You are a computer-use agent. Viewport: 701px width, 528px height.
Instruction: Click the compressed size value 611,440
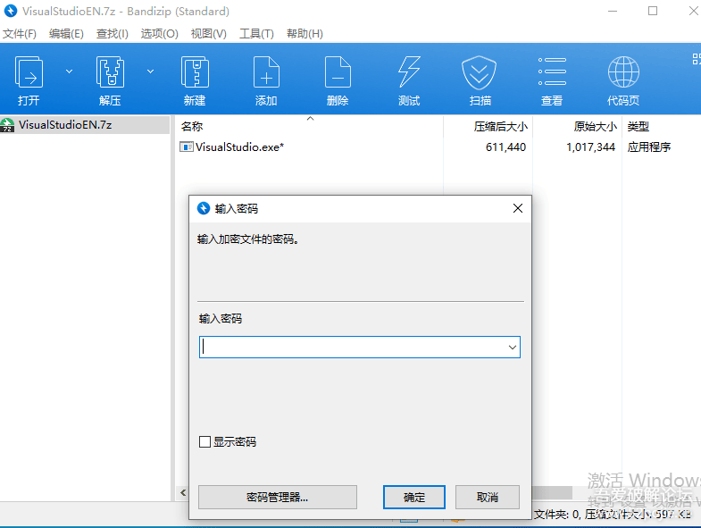point(505,147)
